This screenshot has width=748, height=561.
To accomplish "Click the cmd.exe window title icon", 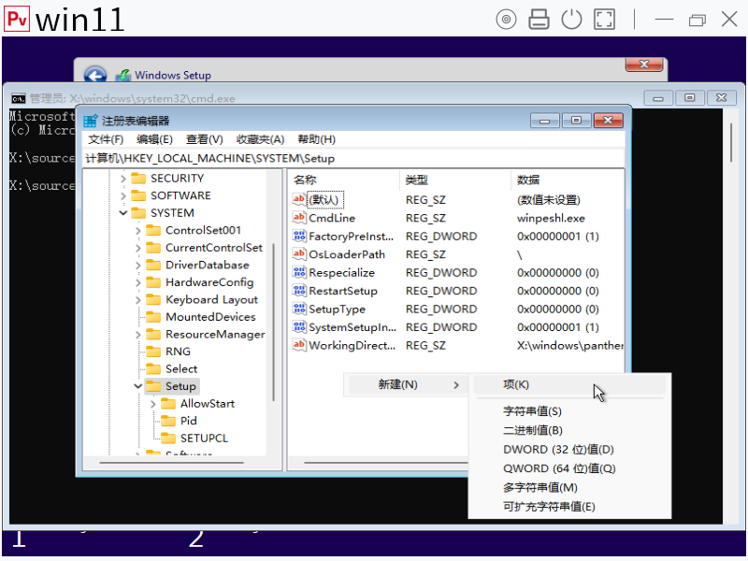I will (x=18, y=99).
